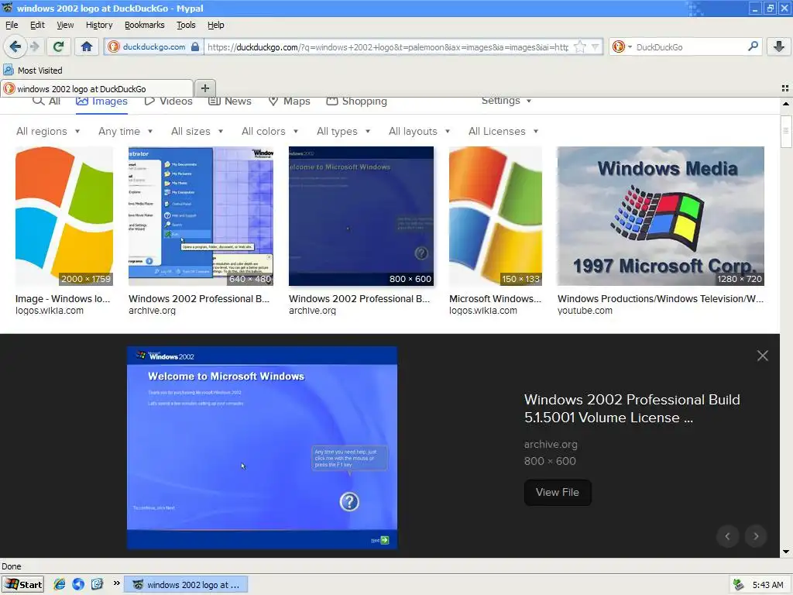
Task: Click the large Welcome to Microsoft Windows preview
Action: click(x=262, y=448)
